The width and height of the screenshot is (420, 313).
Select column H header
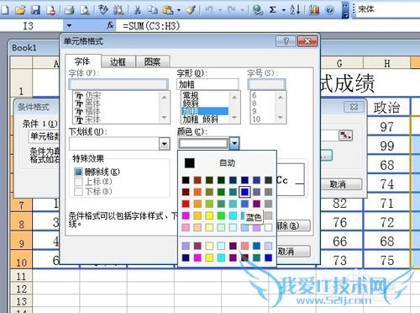pos(387,63)
